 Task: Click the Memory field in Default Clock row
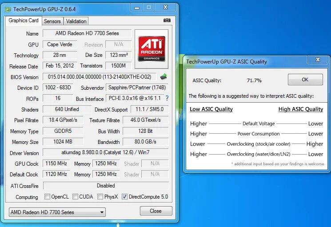tap(106, 174)
